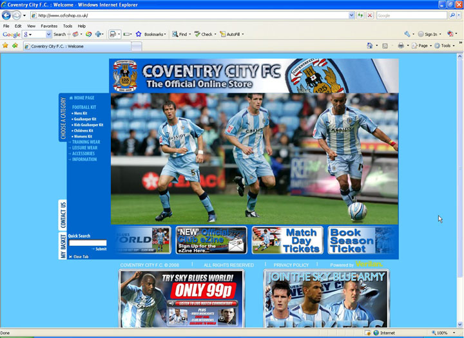Open the Favorites menu
The height and width of the screenshot is (338, 464).
49,26
